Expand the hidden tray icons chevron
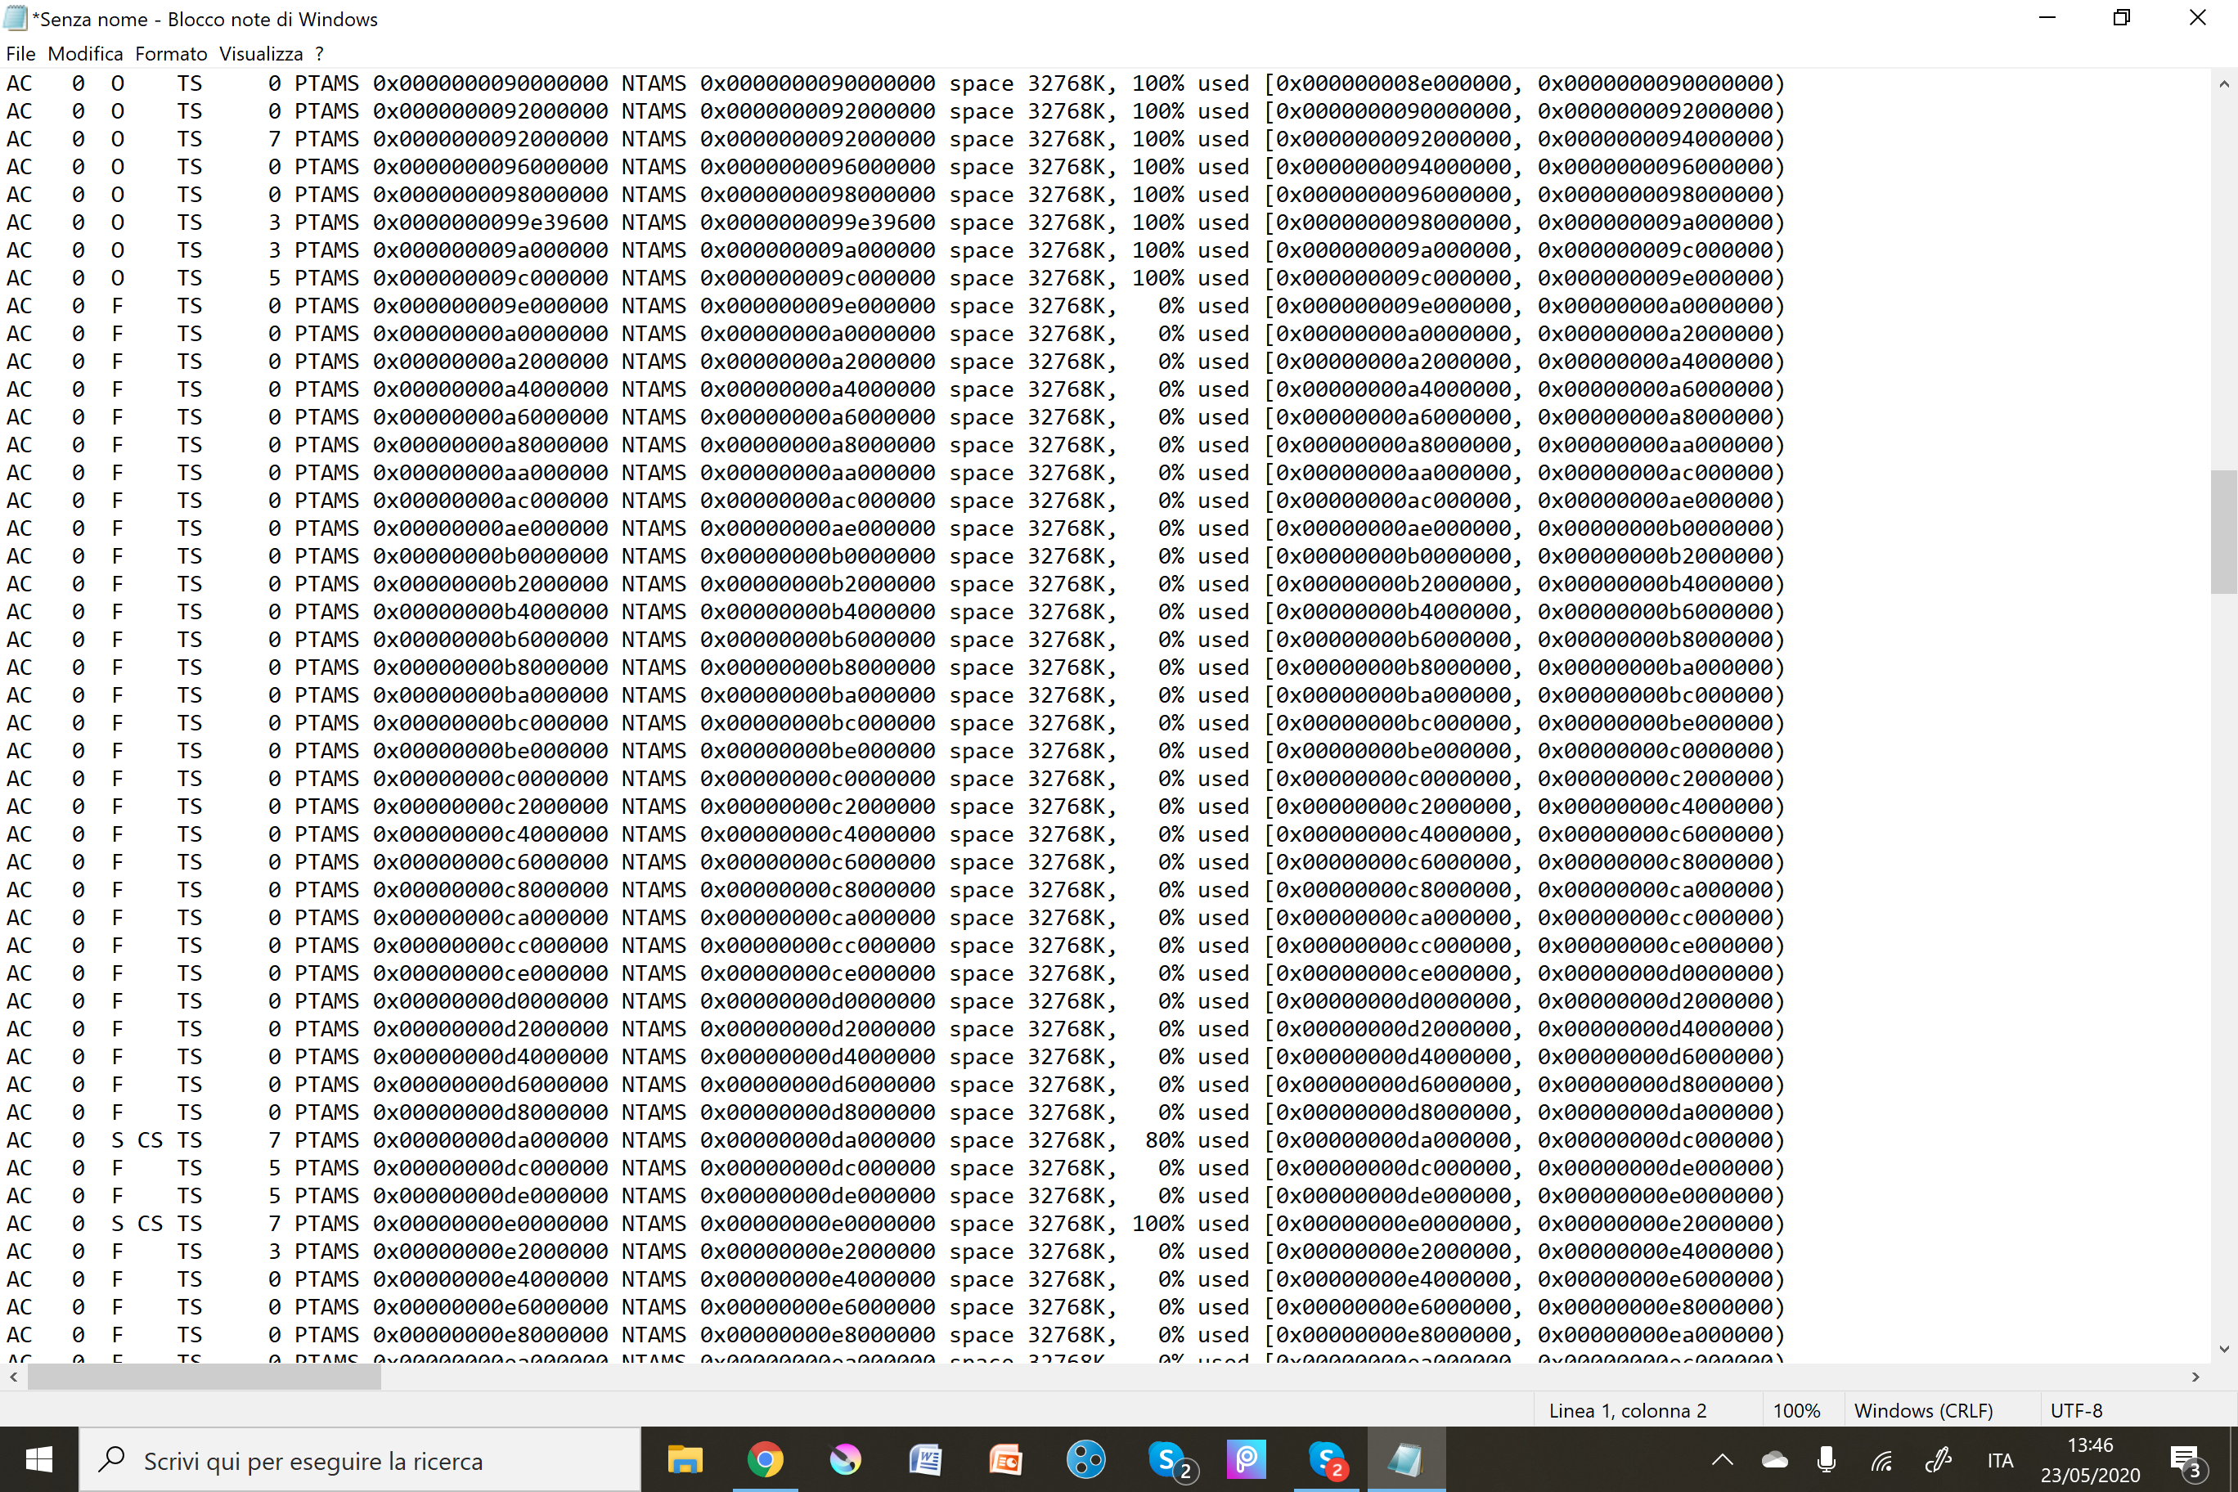 (1723, 1461)
